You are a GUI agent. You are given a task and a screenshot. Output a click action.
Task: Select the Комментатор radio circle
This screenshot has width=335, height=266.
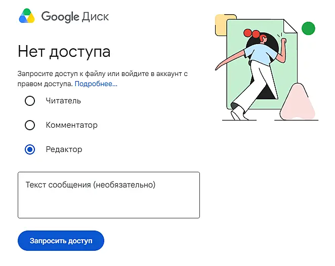[x=30, y=125]
